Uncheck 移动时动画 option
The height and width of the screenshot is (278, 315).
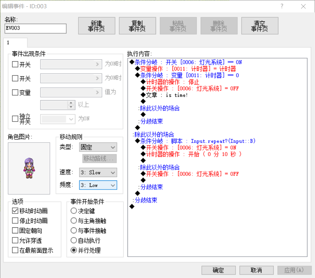point(15,211)
